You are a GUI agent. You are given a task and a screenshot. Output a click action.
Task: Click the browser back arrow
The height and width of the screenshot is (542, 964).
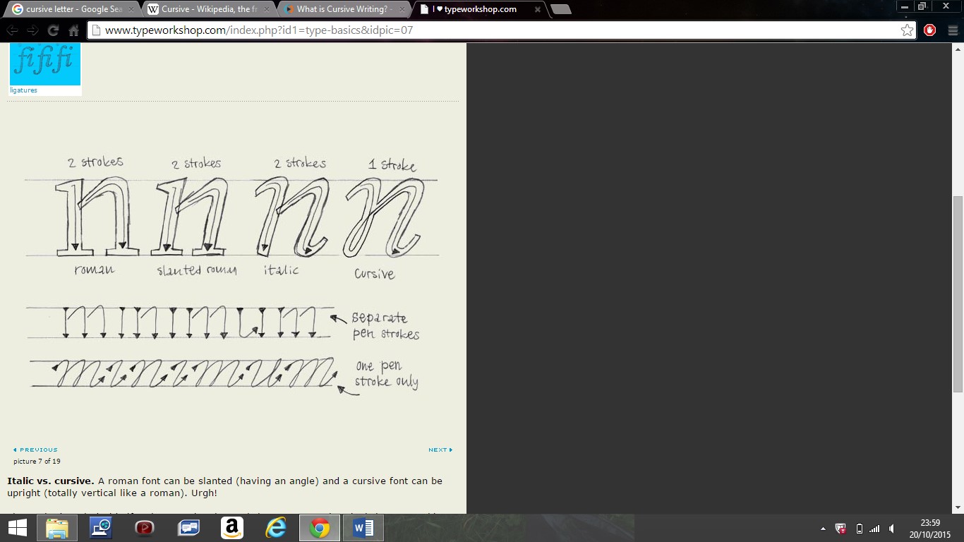12,30
